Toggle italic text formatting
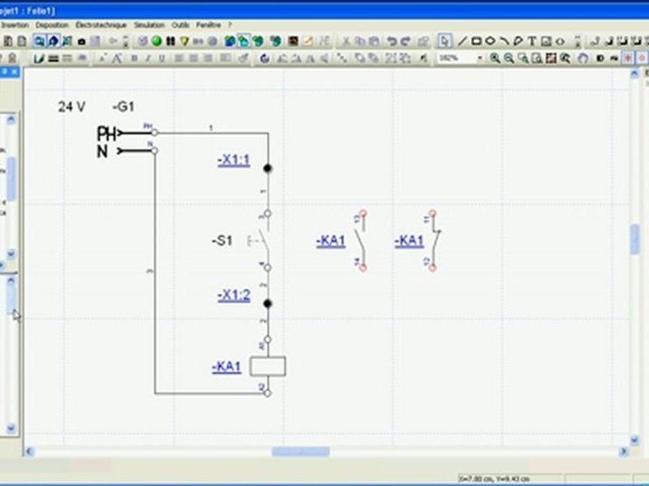 click(148, 58)
